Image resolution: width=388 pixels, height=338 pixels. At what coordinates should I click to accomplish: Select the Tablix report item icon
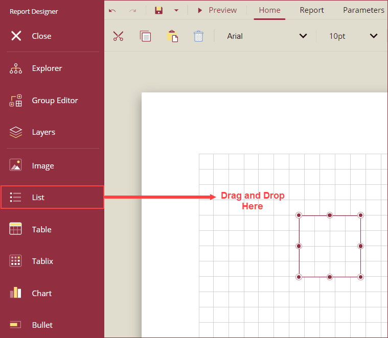[15, 261]
